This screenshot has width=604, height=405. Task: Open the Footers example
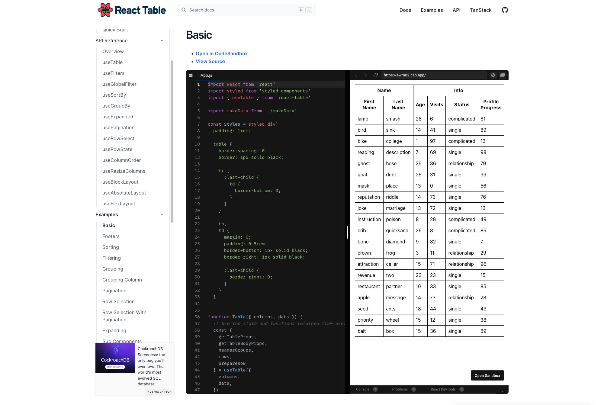(111, 236)
